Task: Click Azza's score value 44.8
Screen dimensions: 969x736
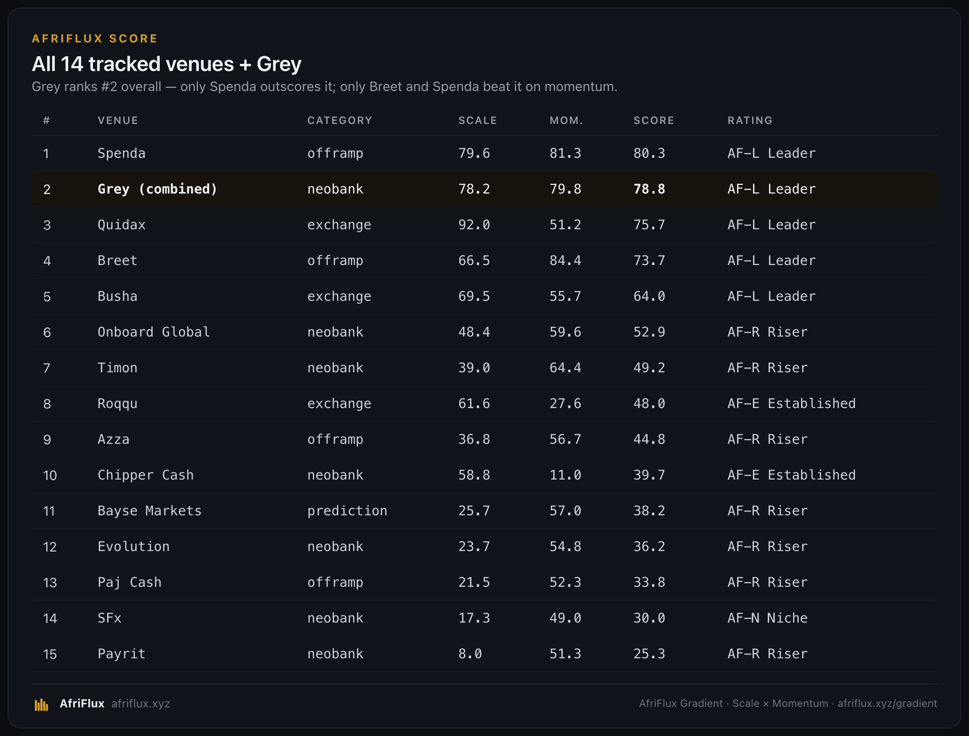Action: 649,440
